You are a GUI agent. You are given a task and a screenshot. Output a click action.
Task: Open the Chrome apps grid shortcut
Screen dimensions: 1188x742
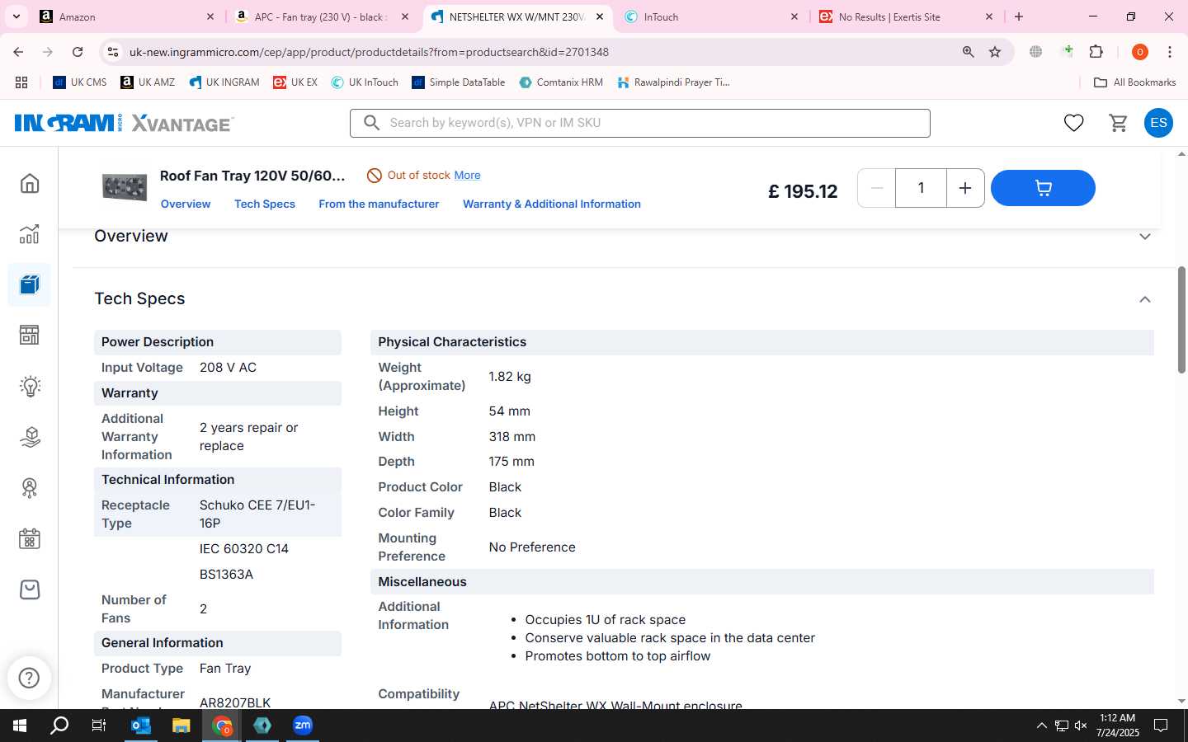click(x=21, y=82)
